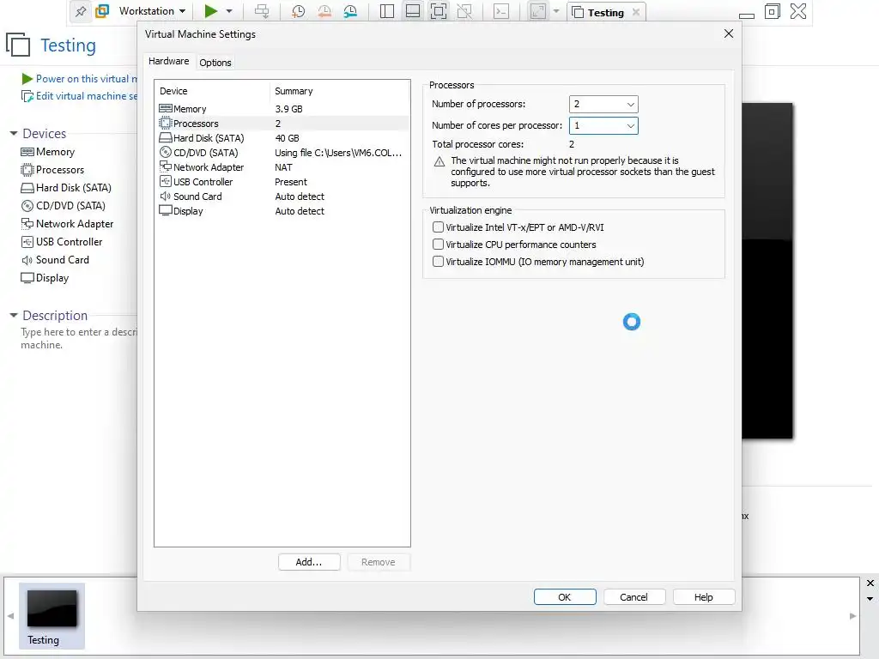Close the Virtual Machine Settings dialog
Viewport: 879px width, 659px height.
pyautogui.click(x=728, y=33)
